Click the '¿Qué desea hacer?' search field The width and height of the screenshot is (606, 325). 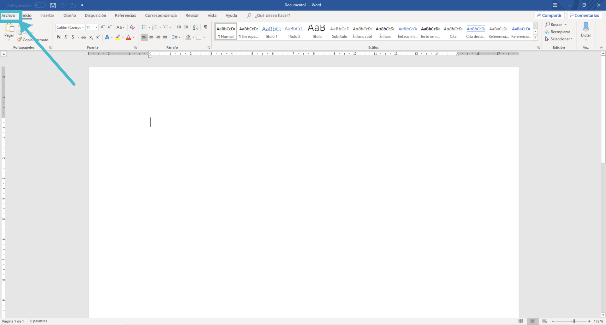point(272,15)
